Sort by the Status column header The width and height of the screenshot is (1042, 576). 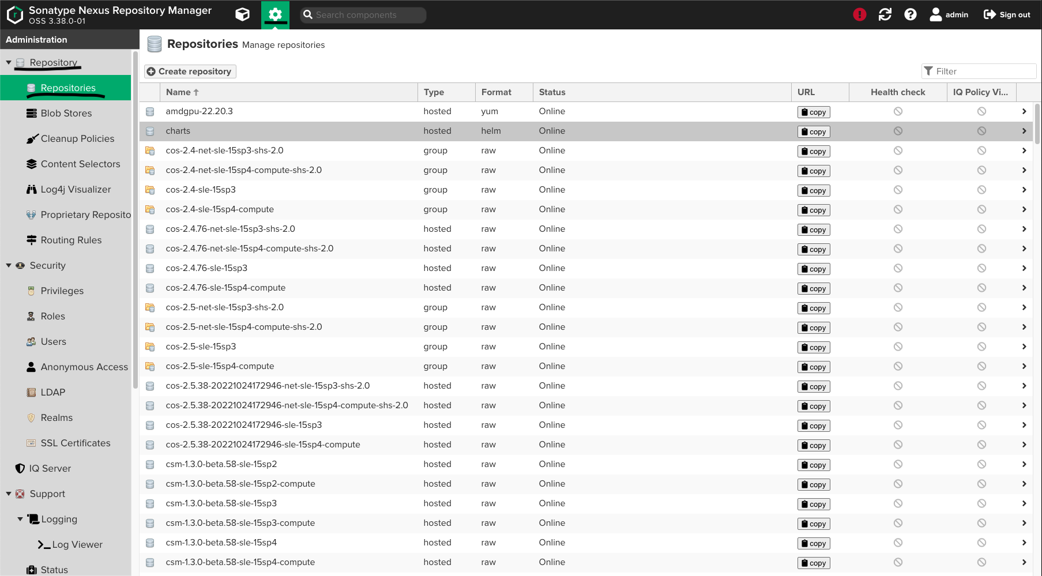pos(662,92)
